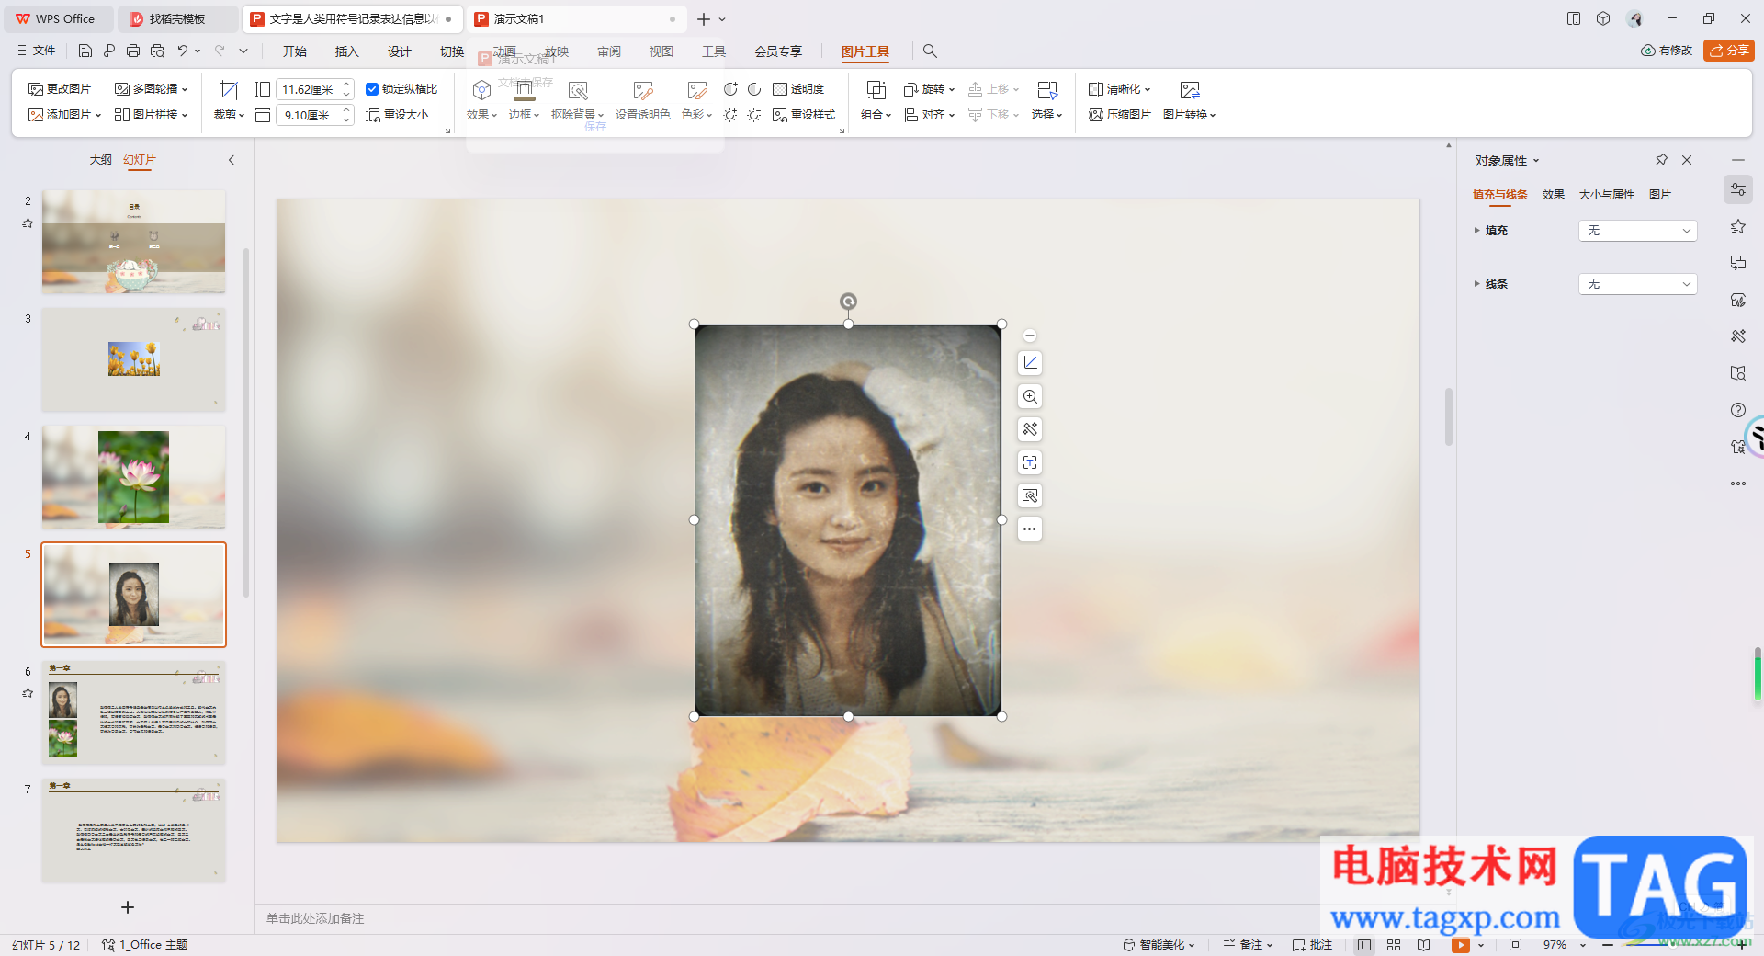
Task: Click the rotation handle above picture
Action: (848, 302)
